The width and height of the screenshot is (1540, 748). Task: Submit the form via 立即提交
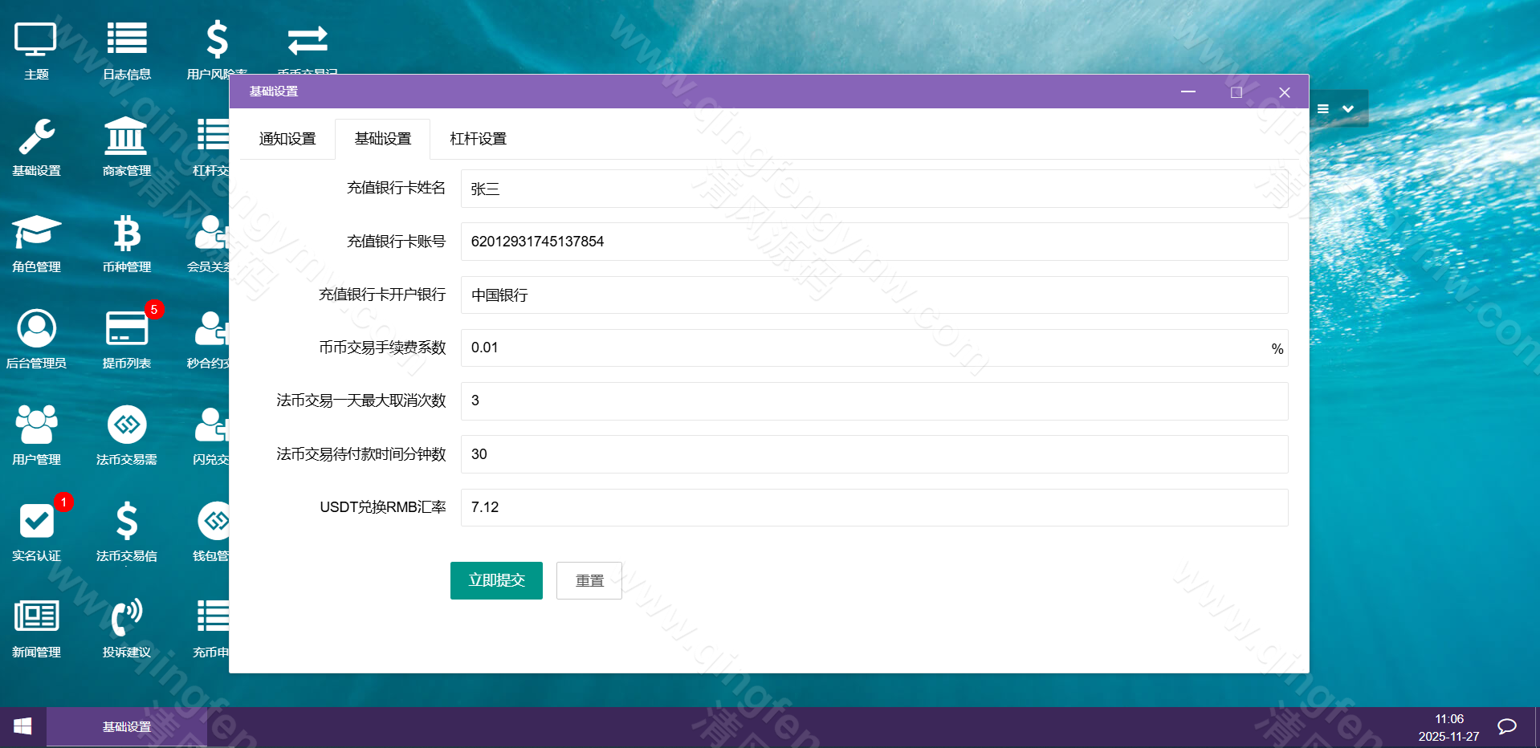(495, 580)
